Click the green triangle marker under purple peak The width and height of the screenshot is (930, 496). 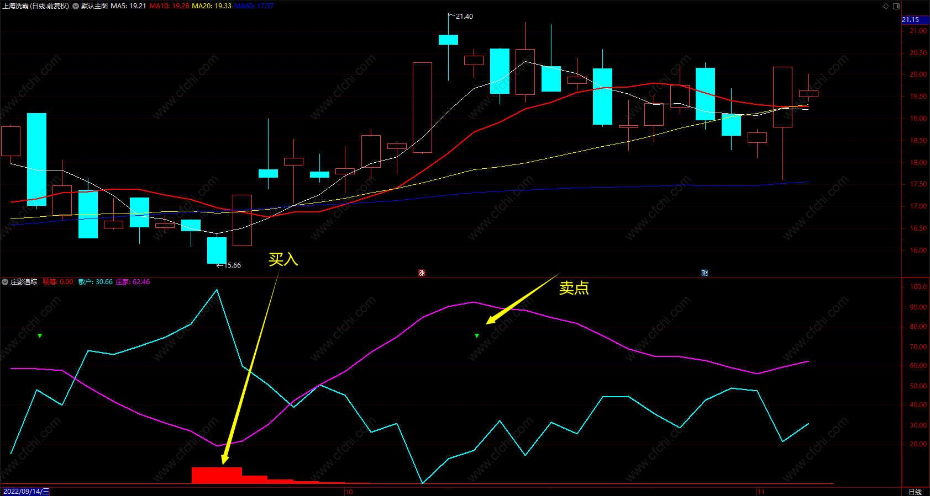(477, 335)
